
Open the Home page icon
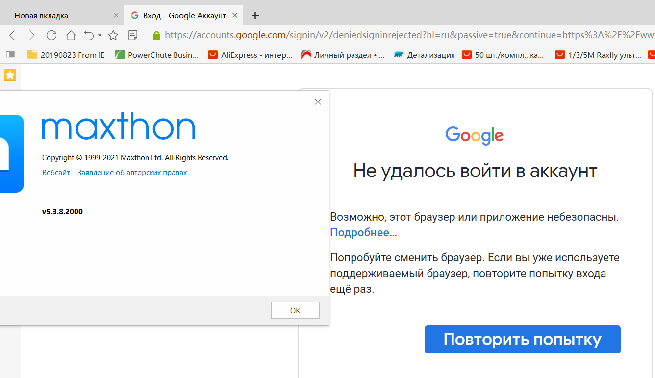click(71, 35)
